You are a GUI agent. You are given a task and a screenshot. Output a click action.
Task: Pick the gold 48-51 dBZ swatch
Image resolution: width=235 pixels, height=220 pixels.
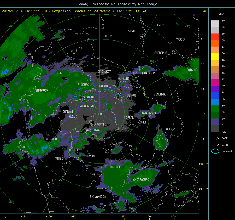coord(215,63)
